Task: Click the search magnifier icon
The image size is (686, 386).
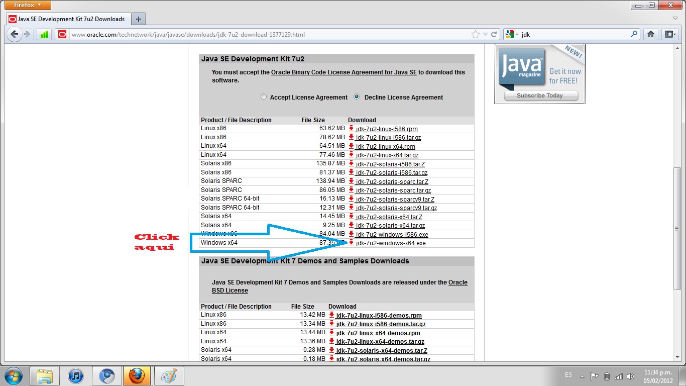Action: point(634,35)
